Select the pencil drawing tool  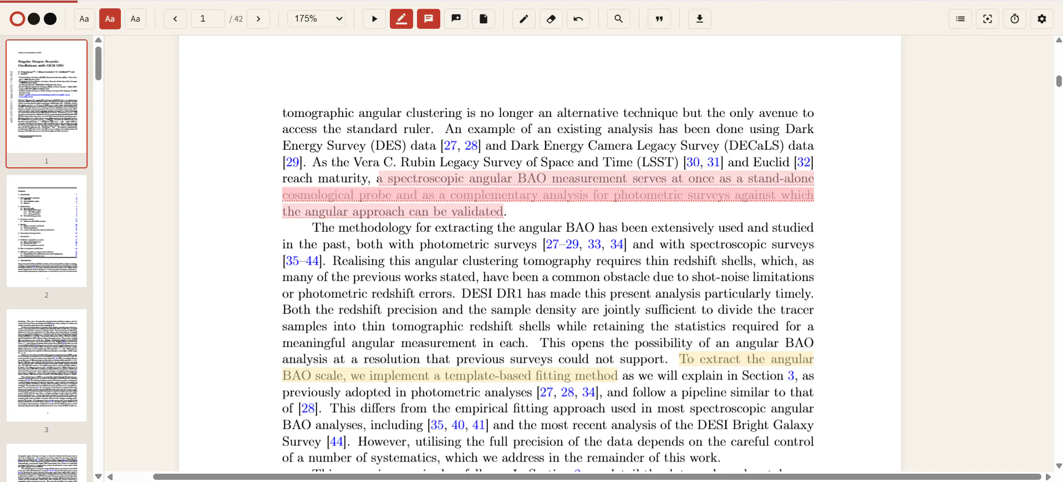tap(524, 19)
